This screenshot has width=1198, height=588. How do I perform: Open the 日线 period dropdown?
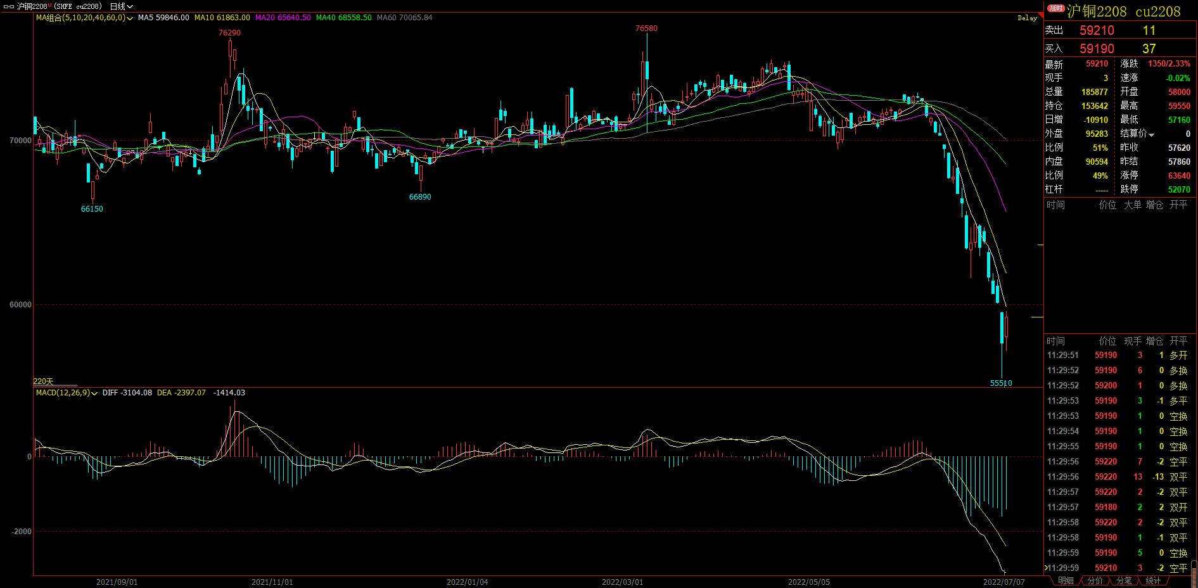click(121, 6)
